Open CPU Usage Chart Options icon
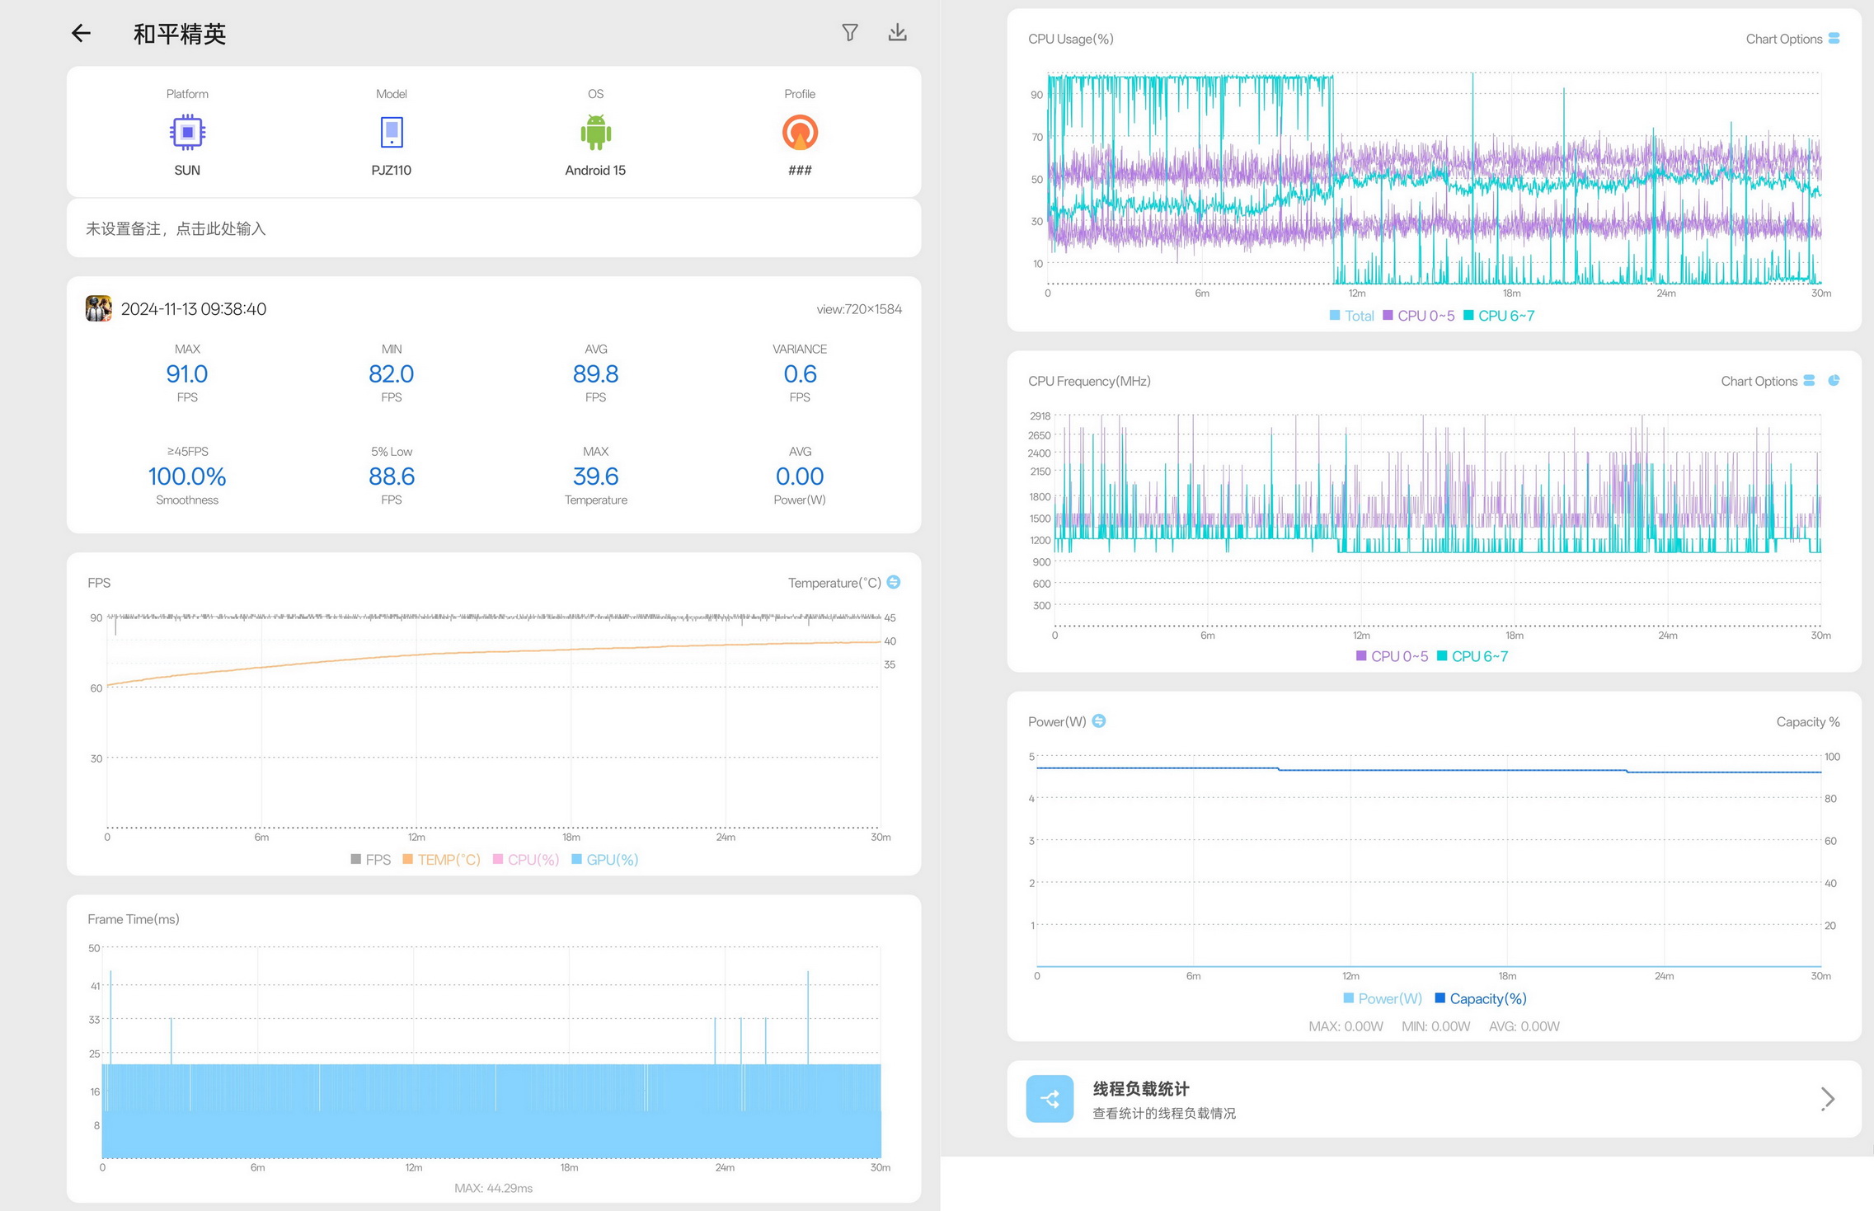 click(1834, 39)
